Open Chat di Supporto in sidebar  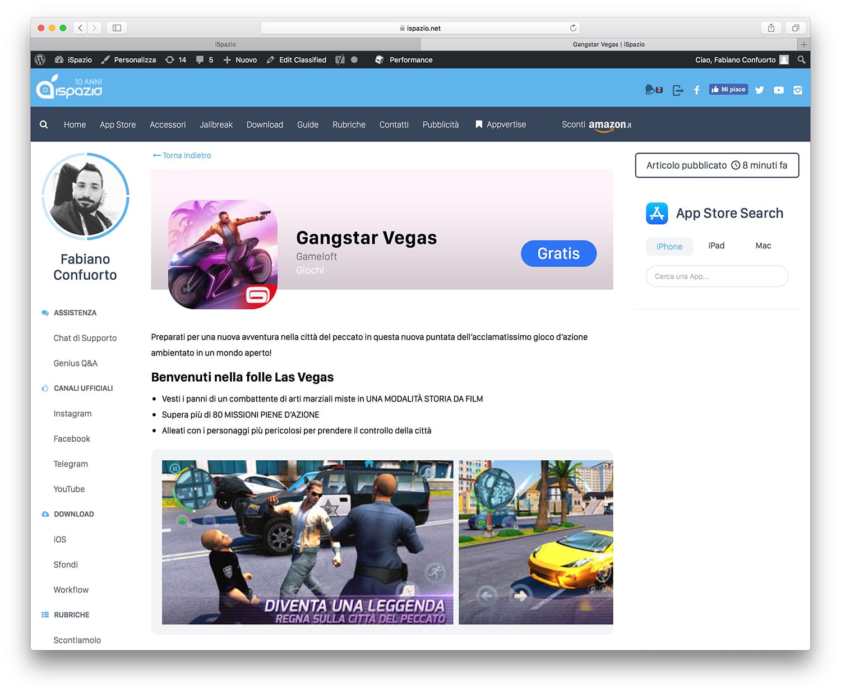point(85,338)
